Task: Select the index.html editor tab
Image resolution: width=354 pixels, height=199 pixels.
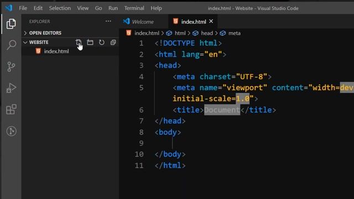Action: click(x=193, y=22)
